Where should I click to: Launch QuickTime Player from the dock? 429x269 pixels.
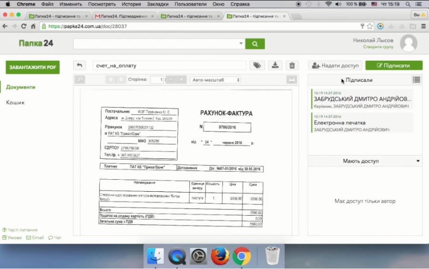click(x=177, y=256)
